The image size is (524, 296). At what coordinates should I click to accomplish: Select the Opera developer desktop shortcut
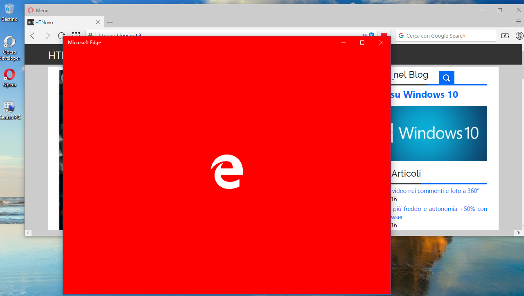9,48
